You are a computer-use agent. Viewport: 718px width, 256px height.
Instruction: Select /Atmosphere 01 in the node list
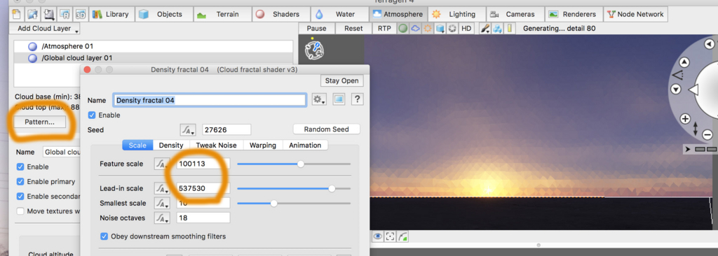(x=154, y=46)
